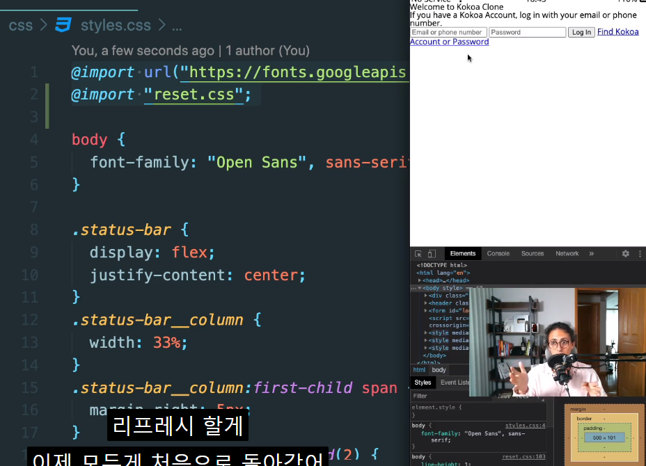Toggle the device toolbar icon in DevTools

pos(432,254)
